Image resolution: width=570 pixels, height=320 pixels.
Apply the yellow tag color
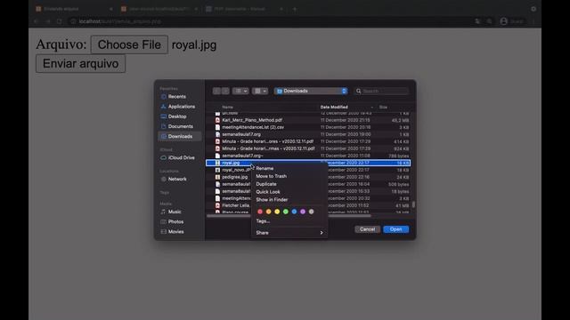(277, 212)
